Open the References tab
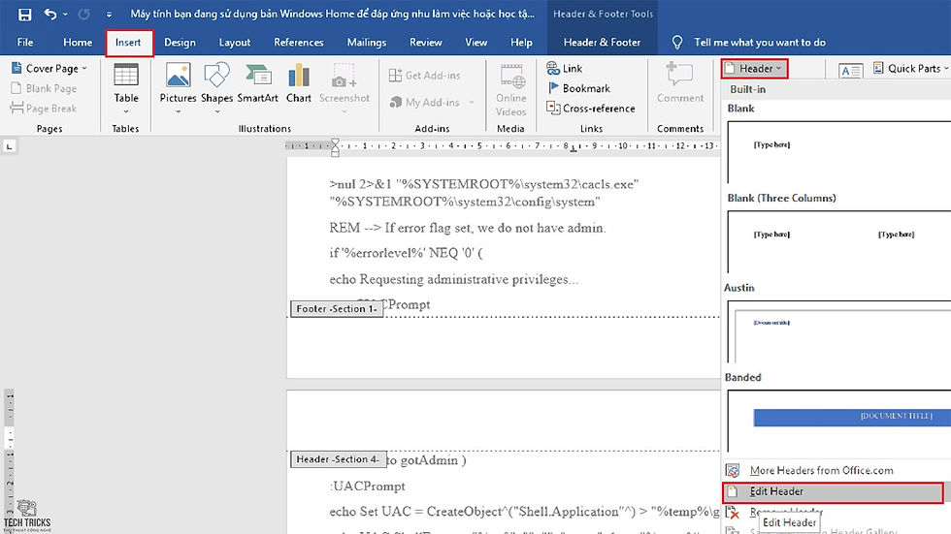The height and width of the screenshot is (534, 951). [299, 43]
